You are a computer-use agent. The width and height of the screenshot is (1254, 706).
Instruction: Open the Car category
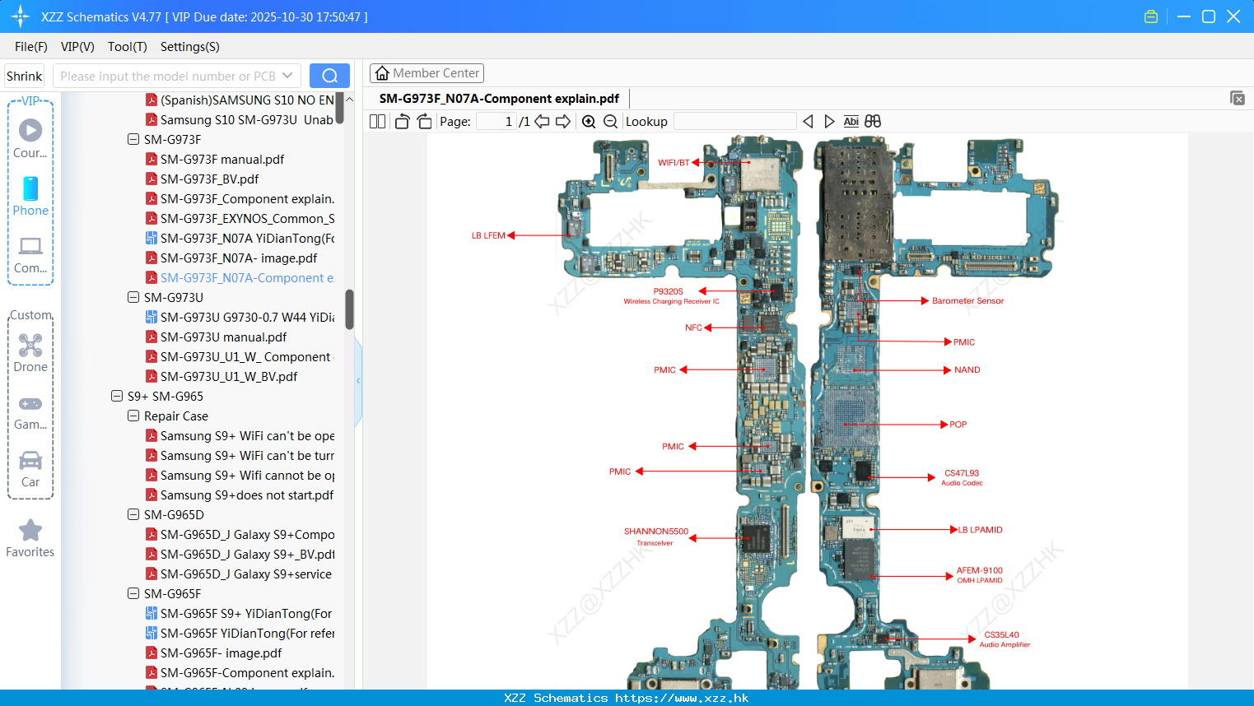pos(30,469)
